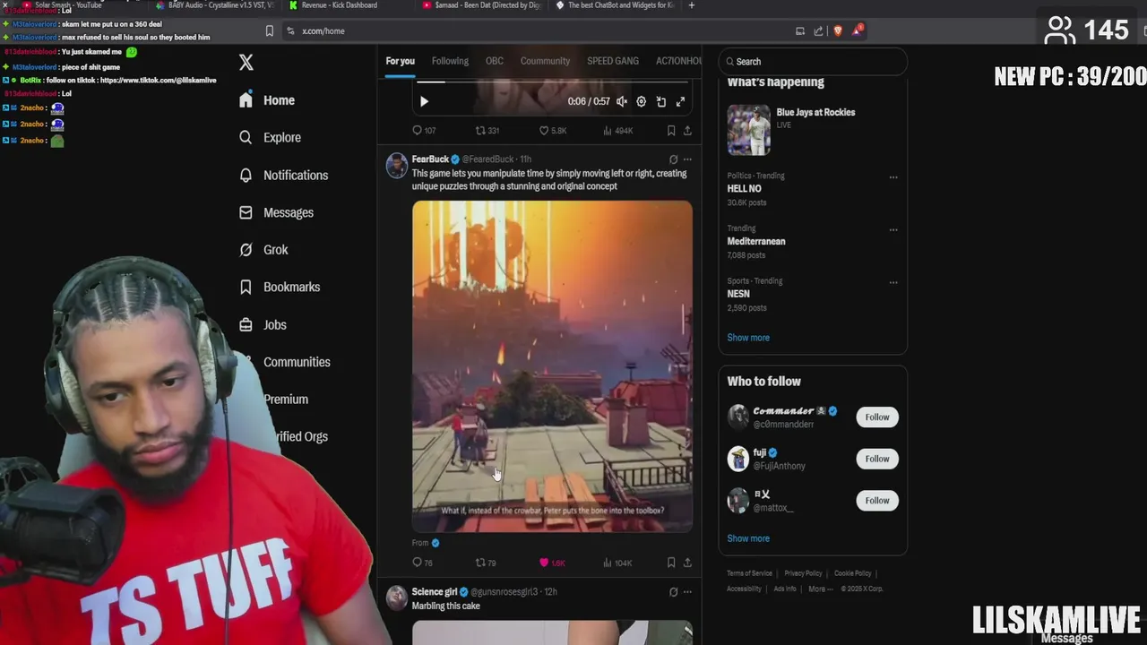
Task: View analytics for 494K views post
Action: [x=617, y=131]
